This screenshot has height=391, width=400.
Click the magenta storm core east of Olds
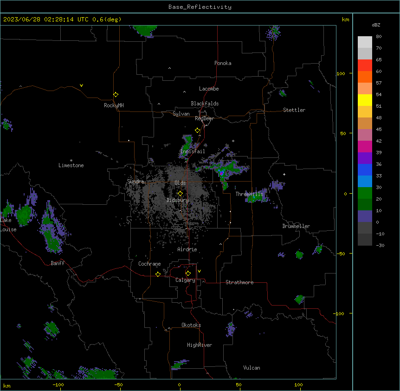pos(222,174)
